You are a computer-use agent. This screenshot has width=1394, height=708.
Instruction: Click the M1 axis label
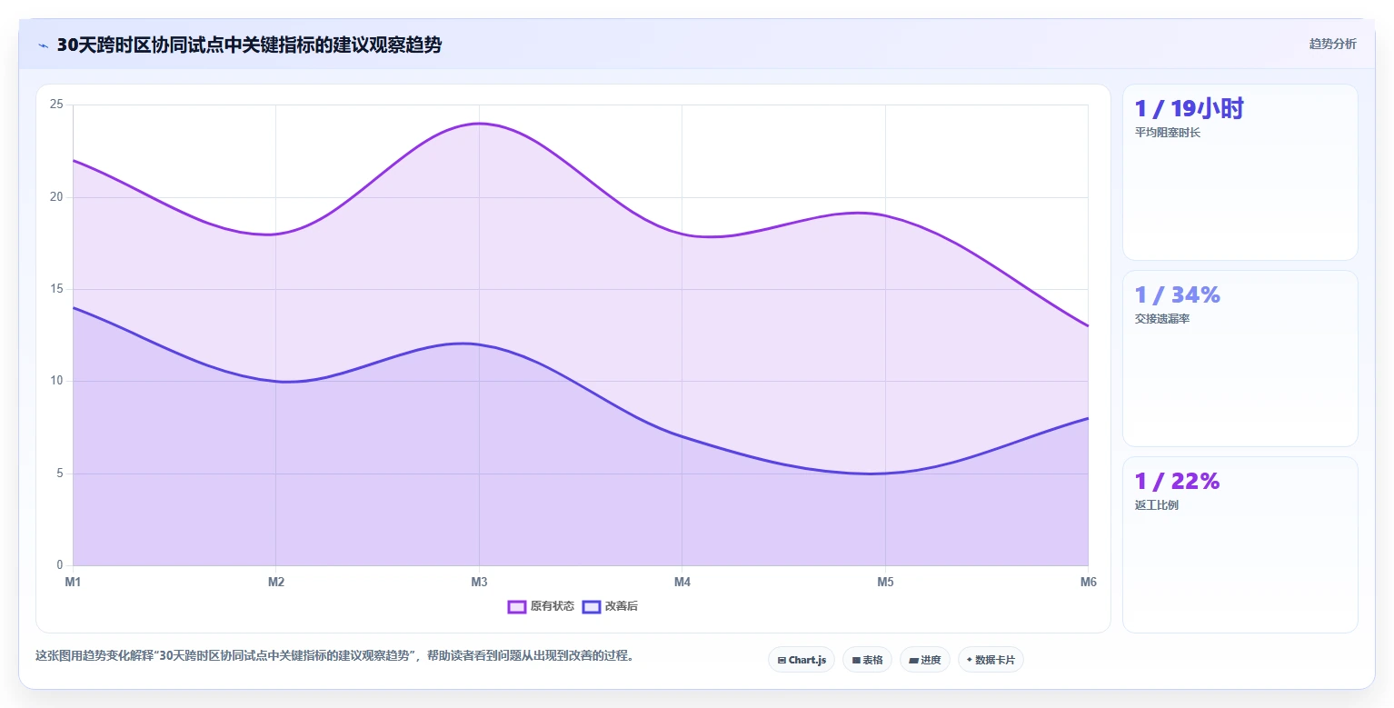(73, 582)
